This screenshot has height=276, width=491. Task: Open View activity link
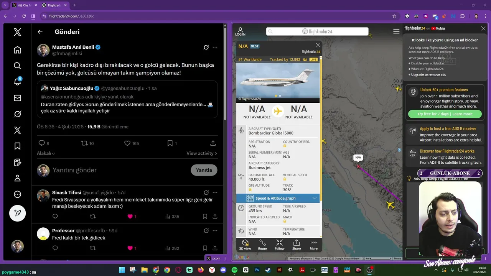pyautogui.click(x=202, y=153)
